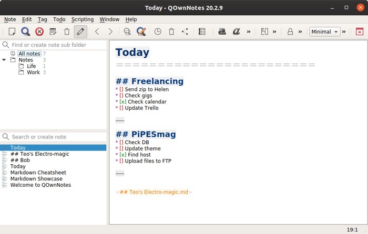
Task: Click the trash icon next to the clock
Action: point(171,31)
